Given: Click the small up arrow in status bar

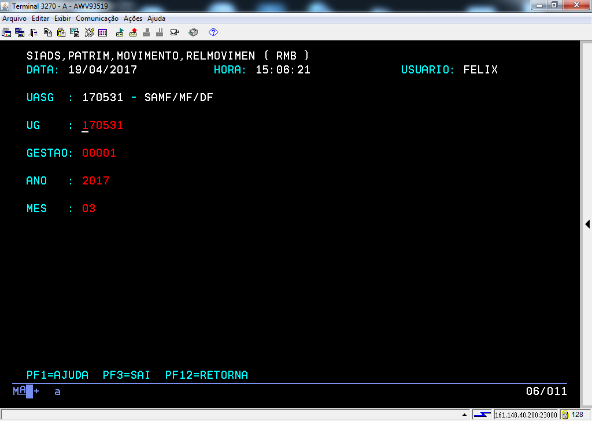Looking at the screenshot, I should click(x=464, y=415).
